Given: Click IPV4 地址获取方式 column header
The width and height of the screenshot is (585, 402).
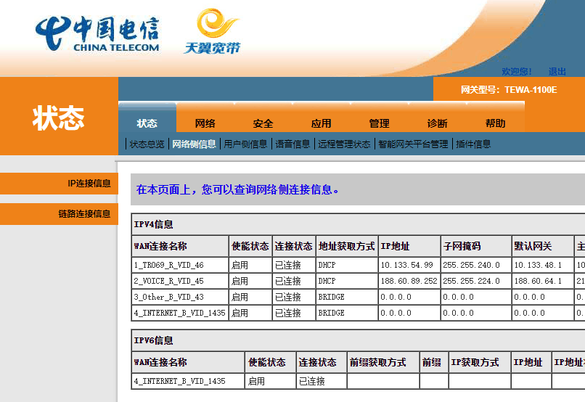Looking at the screenshot, I should tap(347, 247).
